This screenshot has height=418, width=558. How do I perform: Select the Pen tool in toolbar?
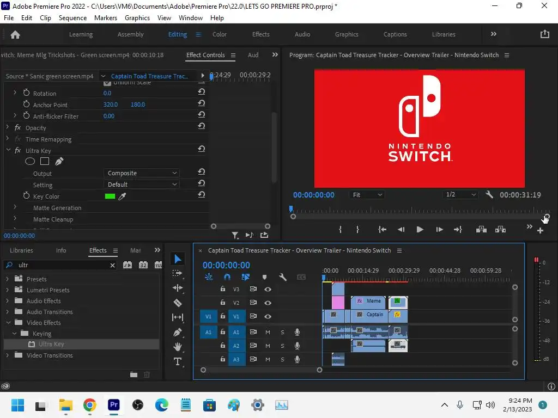point(178,332)
